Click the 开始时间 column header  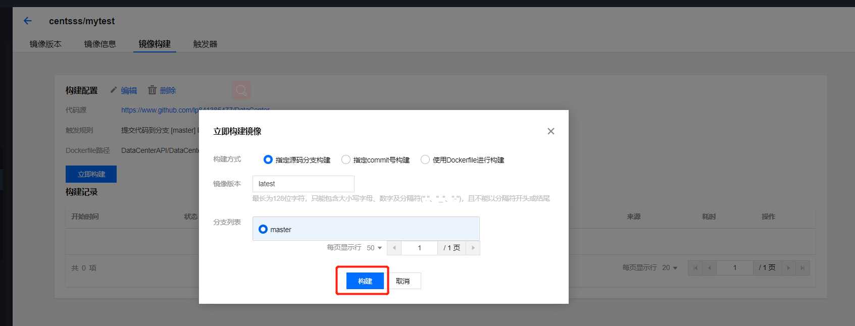85,216
